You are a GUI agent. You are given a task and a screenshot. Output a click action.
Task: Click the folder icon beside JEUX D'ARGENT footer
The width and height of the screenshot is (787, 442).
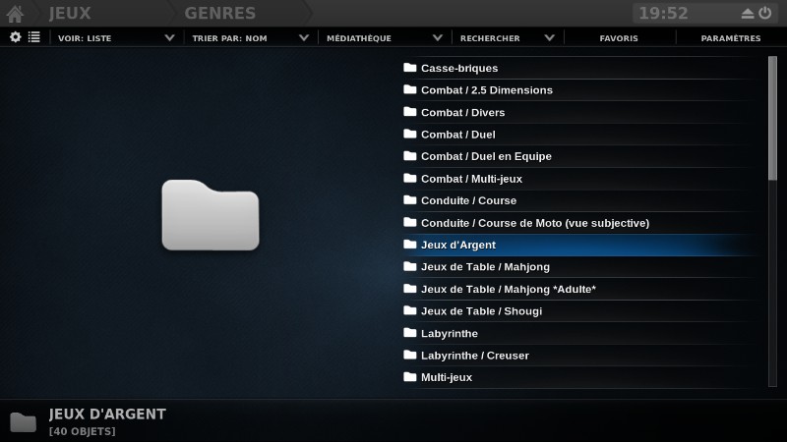point(23,422)
